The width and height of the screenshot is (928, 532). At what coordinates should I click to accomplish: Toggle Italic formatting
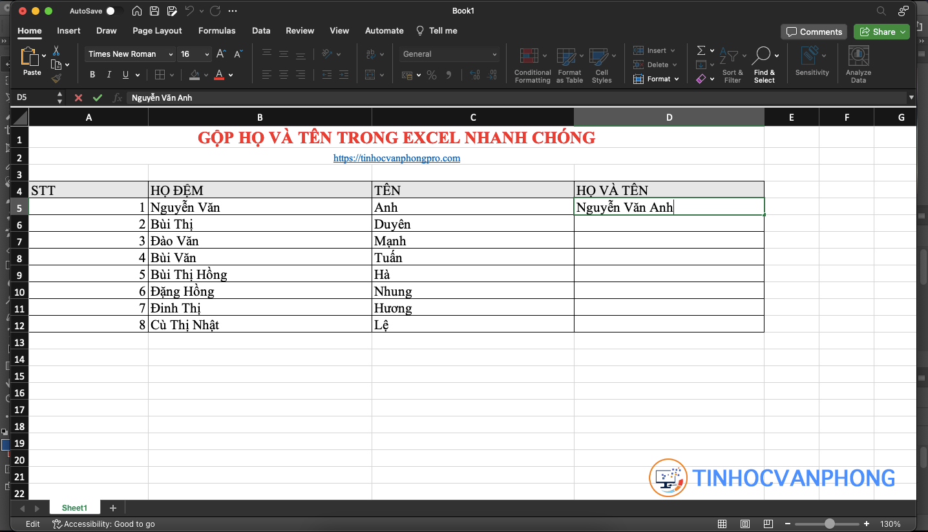coord(109,75)
